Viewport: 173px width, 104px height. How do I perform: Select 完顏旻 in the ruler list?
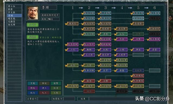coord(14,22)
